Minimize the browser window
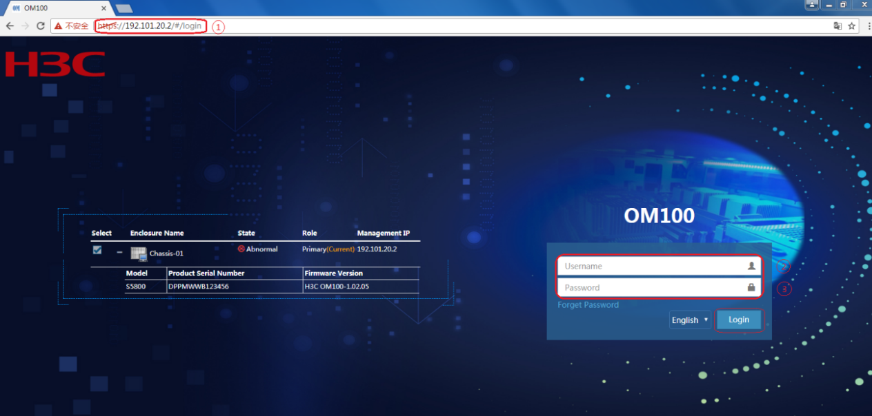872x416 pixels. [x=829, y=5]
